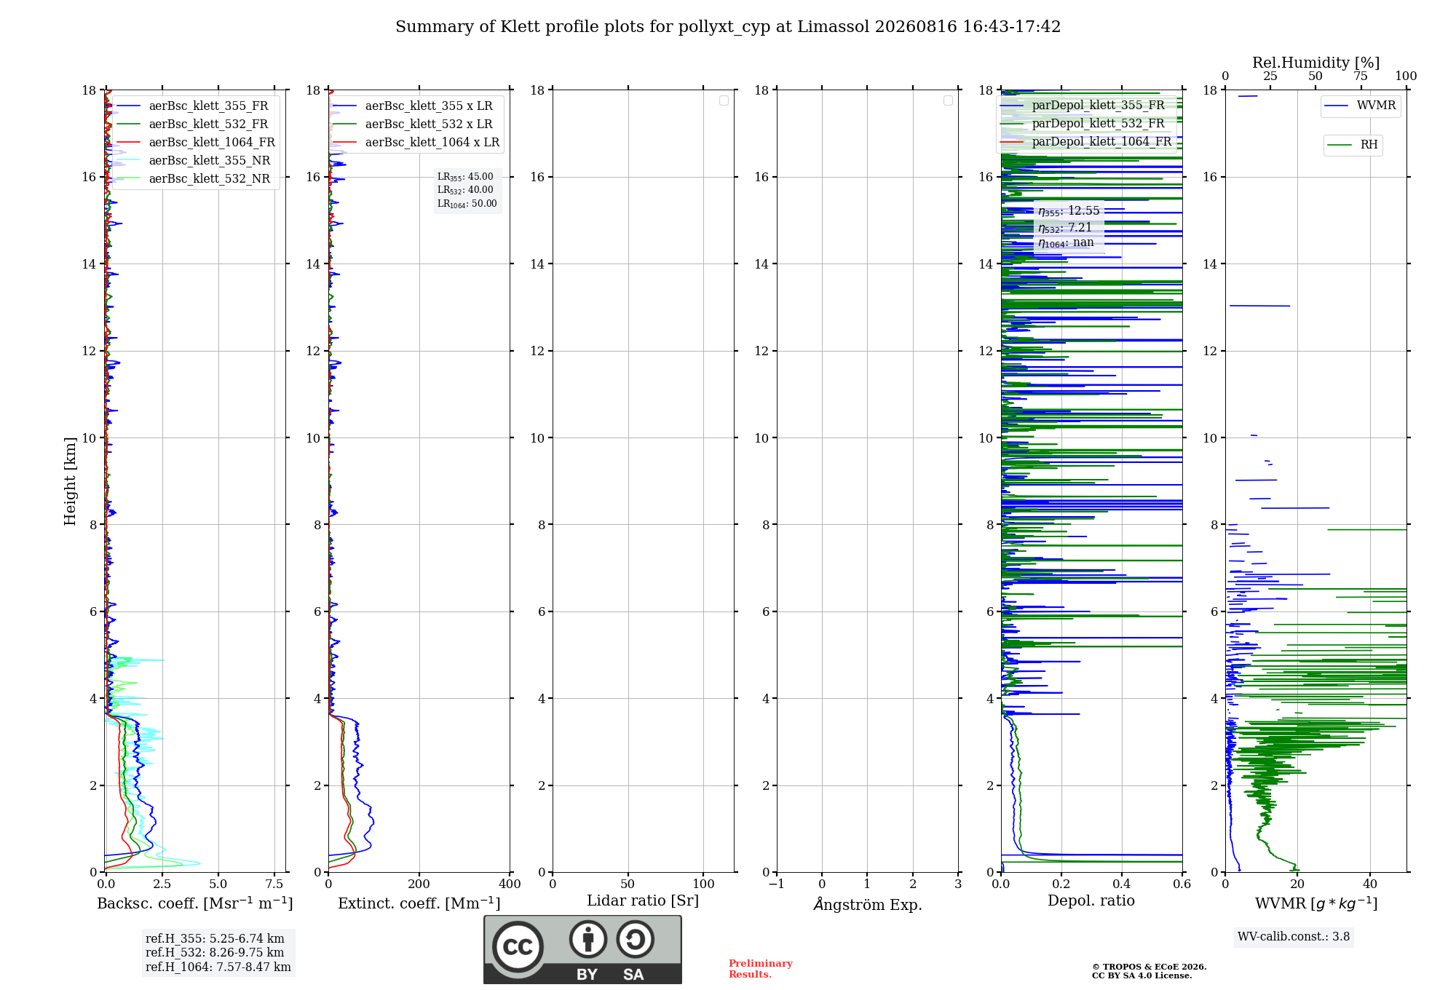This screenshot has width=1456, height=990.
Task: Click the 'CC BY SA 4.0 License.' text
Action: (1142, 975)
